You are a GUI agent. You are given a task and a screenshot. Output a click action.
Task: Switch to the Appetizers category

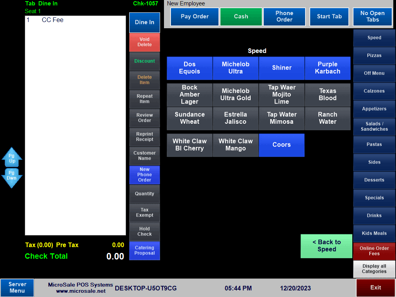tap(374, 109)
